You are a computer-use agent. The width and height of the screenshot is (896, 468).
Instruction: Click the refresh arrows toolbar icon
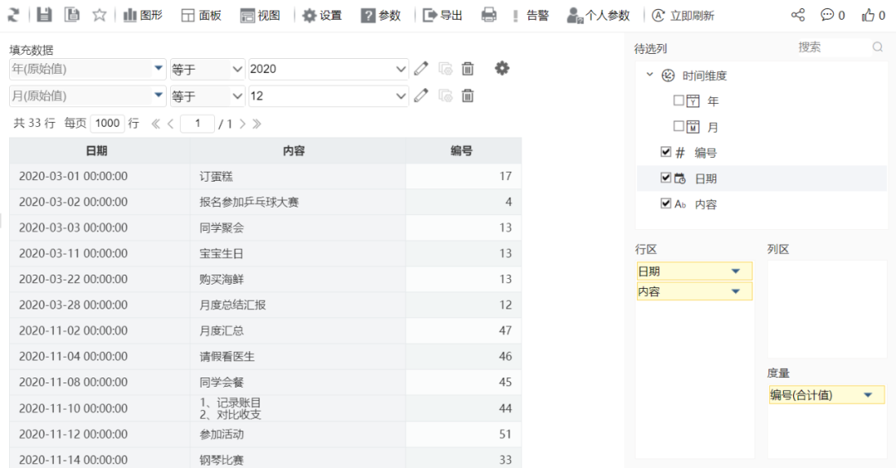point(13,15)
